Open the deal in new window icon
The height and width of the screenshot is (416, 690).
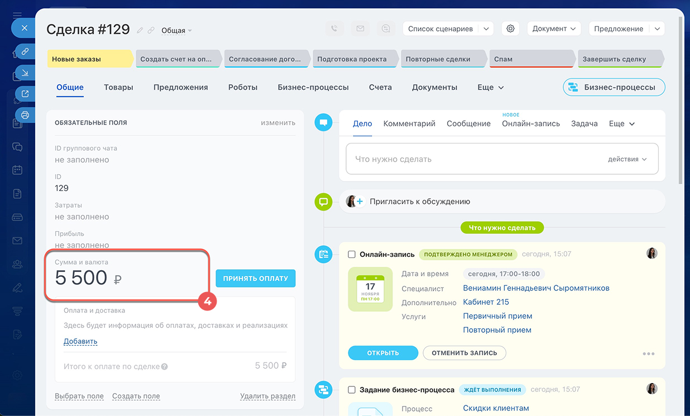coord(25,94)
